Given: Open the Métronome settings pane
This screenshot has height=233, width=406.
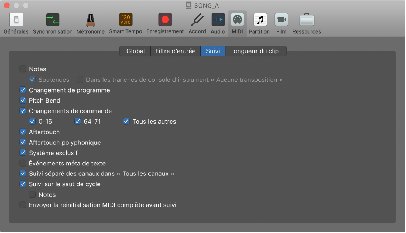Looking at the screenshot, I should [x=90, y=24].
